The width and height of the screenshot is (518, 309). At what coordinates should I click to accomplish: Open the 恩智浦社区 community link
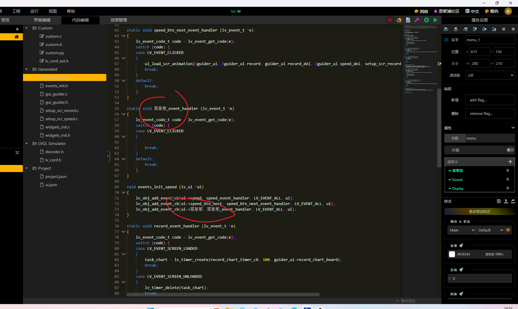[x=447, y=11]
